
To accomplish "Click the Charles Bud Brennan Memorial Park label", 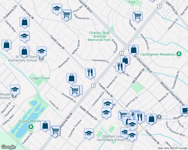I will (x=99, y=36).
